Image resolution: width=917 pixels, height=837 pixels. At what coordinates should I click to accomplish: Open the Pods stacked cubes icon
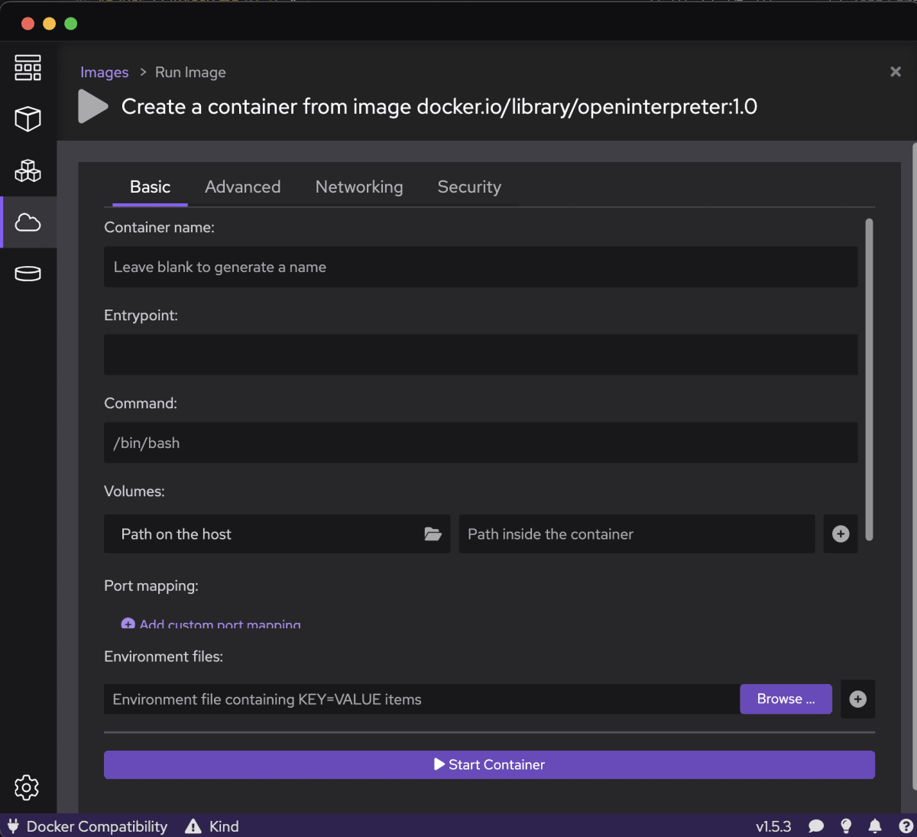point(28,170)
